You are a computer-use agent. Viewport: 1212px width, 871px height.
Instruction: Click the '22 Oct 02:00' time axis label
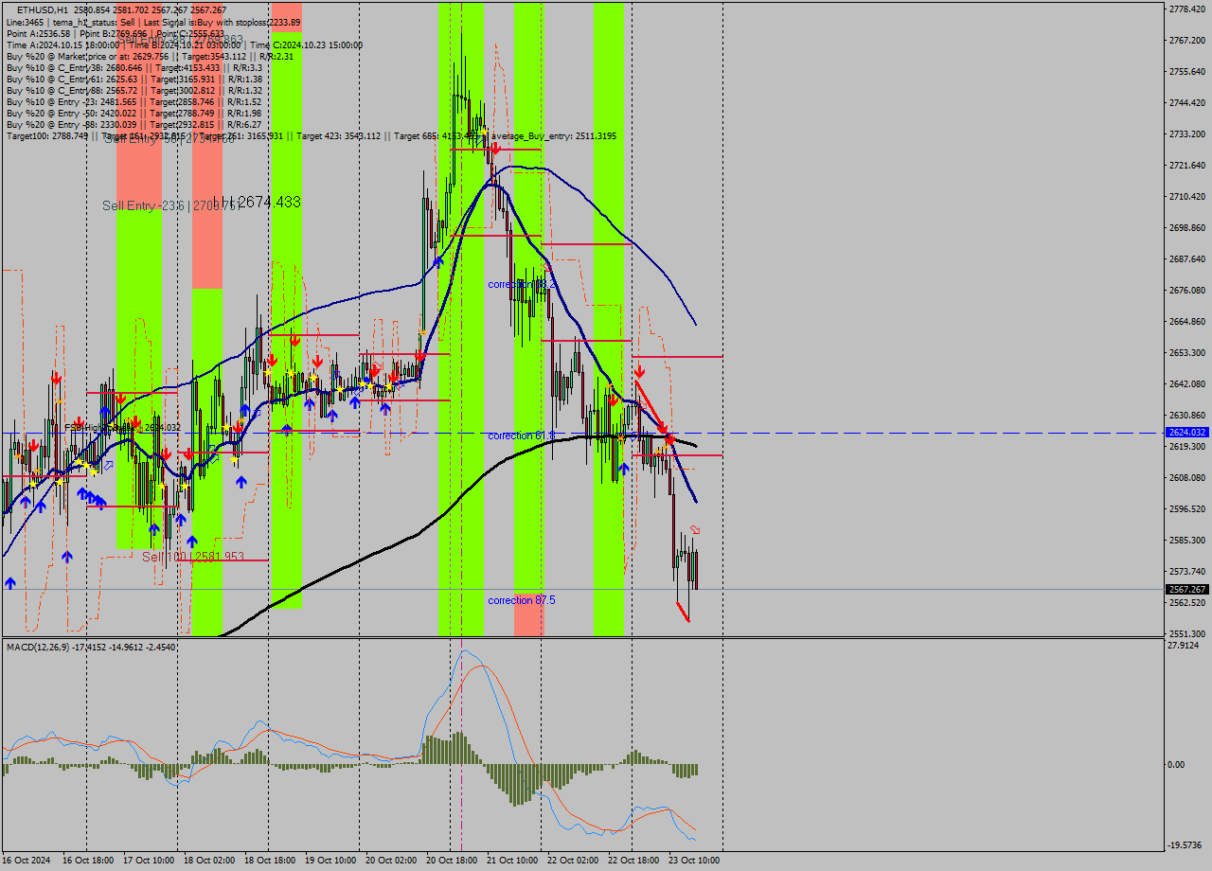573,861
